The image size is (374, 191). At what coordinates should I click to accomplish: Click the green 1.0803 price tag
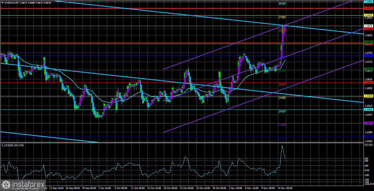point(369,42)
